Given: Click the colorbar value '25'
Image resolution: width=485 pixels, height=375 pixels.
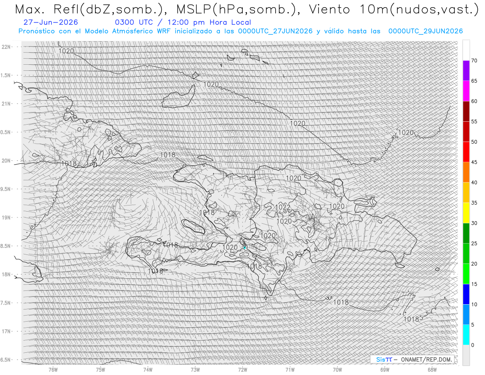Looking at the screenshot, I should point(474,243).
